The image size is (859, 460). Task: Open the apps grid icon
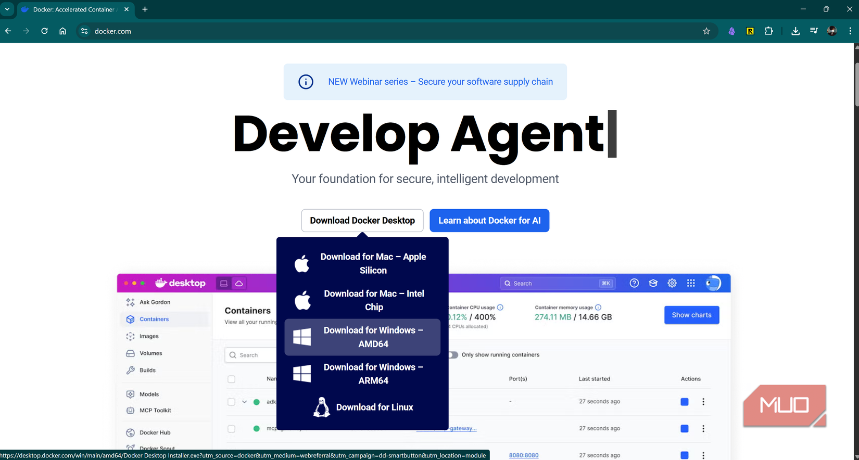(691, 283)
